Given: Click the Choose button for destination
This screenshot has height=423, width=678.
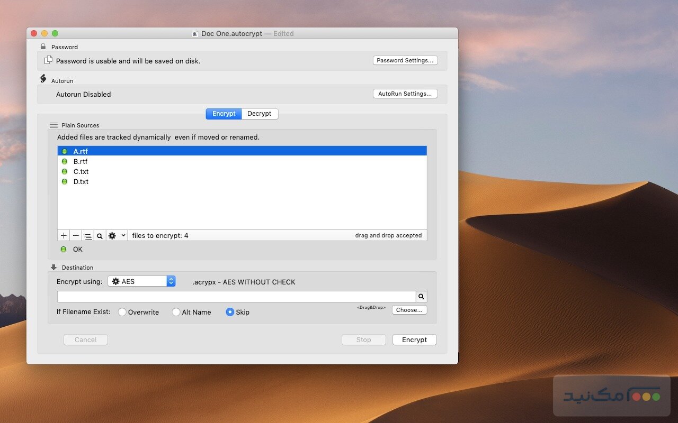Looking at the screenshot, I should (409, 310).
